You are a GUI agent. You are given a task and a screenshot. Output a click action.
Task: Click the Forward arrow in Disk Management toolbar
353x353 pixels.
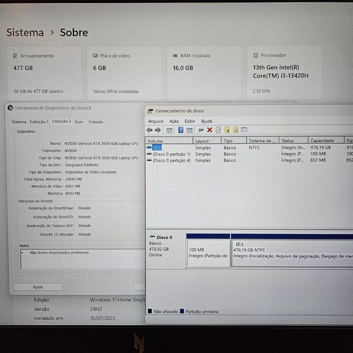(158, 130)
